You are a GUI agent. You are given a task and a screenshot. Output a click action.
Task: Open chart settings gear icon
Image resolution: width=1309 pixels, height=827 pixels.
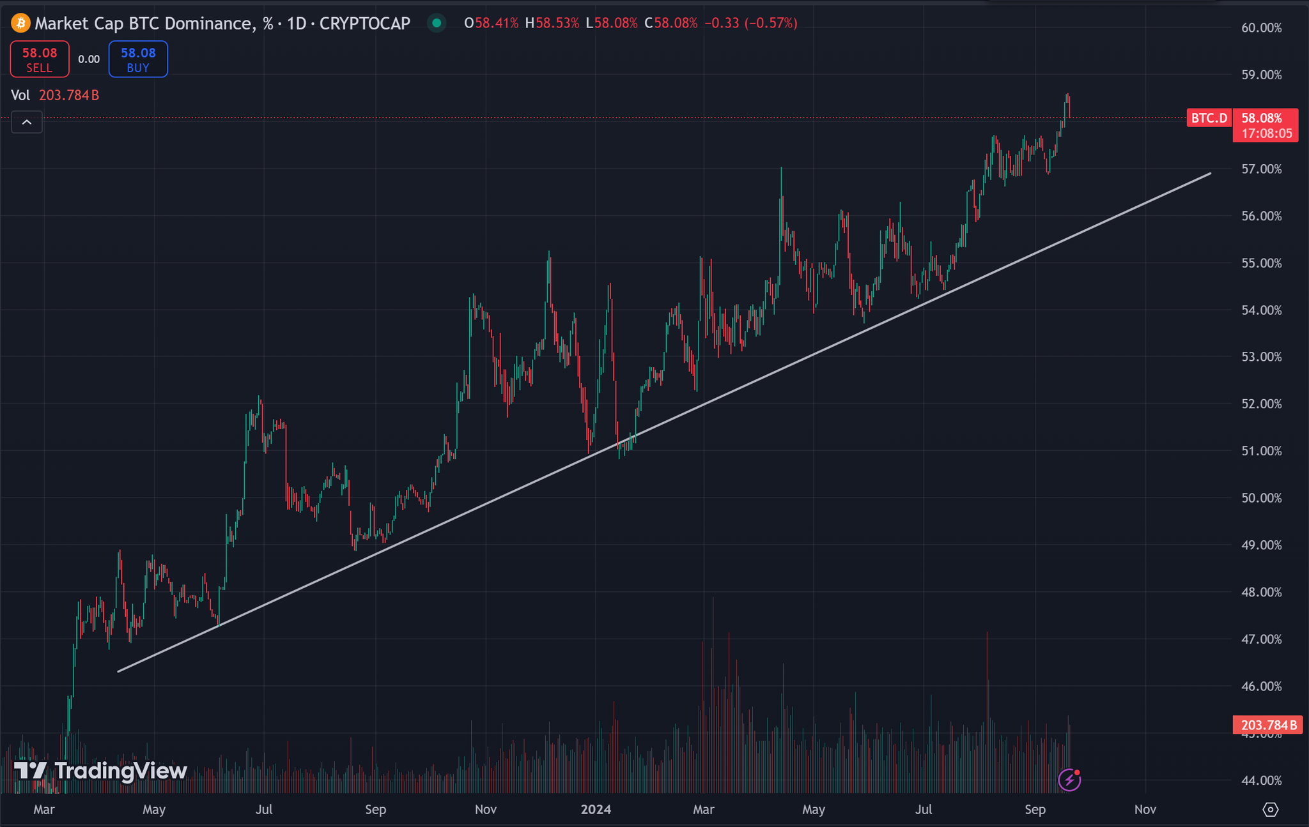coord(1271,809)
